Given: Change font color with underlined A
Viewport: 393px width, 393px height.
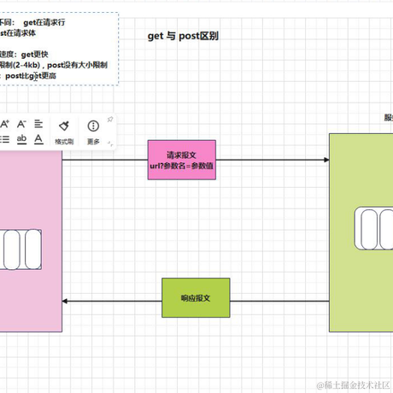Looking at the screenshot, I should [x=38, y=139].
